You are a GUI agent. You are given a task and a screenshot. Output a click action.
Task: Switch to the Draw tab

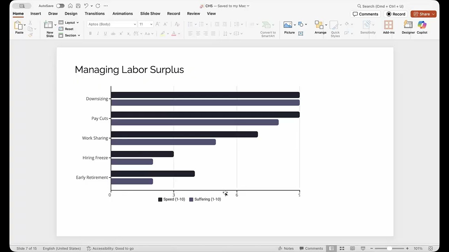[53, 14]
